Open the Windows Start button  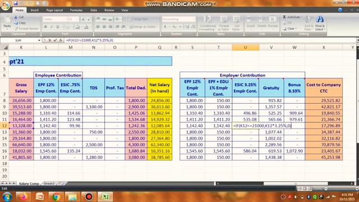tap(7, 197)
